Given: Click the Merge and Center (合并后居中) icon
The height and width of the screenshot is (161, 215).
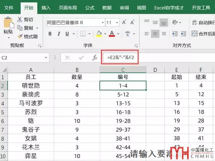Looking at the screenshot, I should (x=195, y=34).
